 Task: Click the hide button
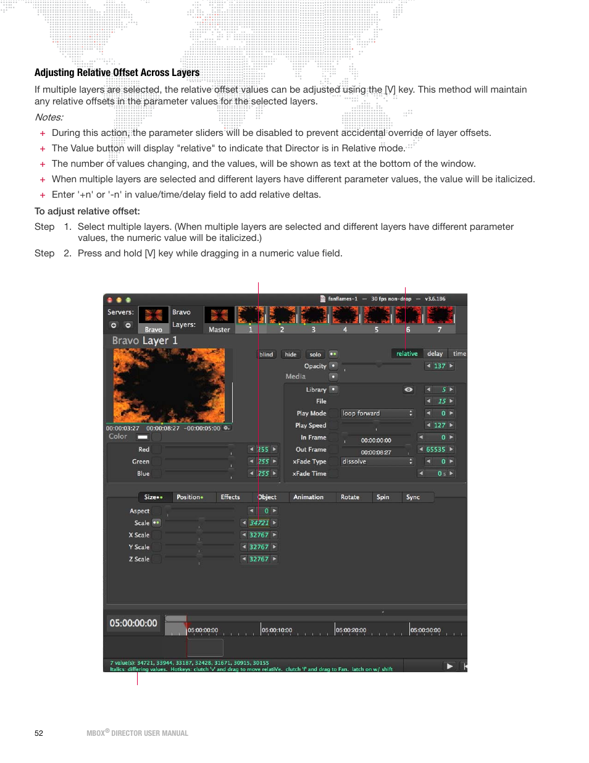291,354
